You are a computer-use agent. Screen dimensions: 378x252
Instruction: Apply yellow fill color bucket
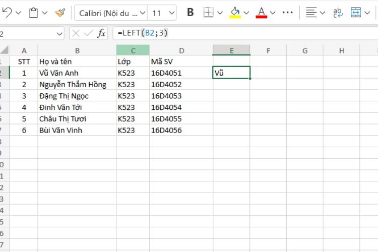pyautogui.click(x=235, y=12)
